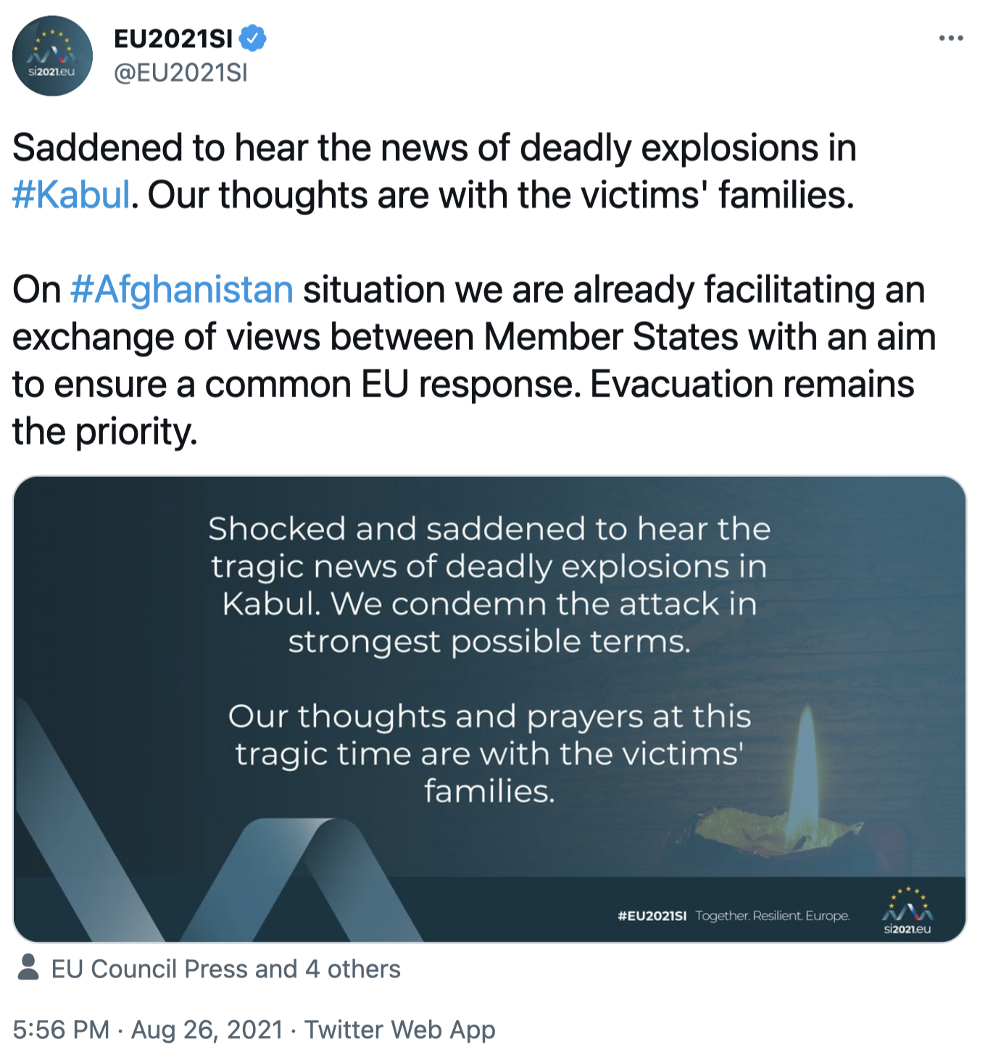The width and height of the screenshot is (988, 1063).
Task: Click the blue verified badge
Action: 252,38
